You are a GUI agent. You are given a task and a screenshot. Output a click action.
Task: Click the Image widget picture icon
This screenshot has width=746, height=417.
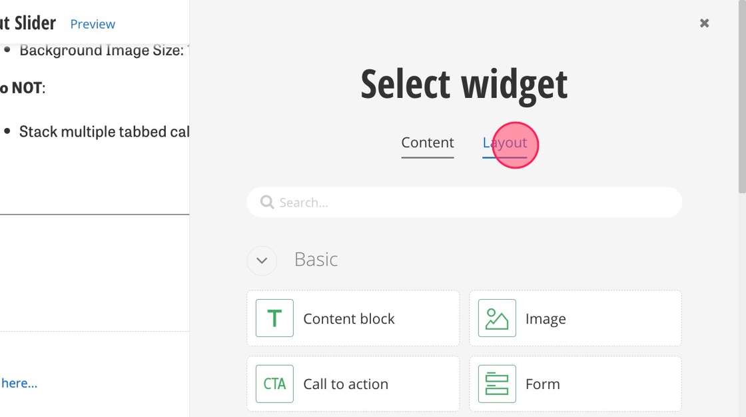[497, 318]
